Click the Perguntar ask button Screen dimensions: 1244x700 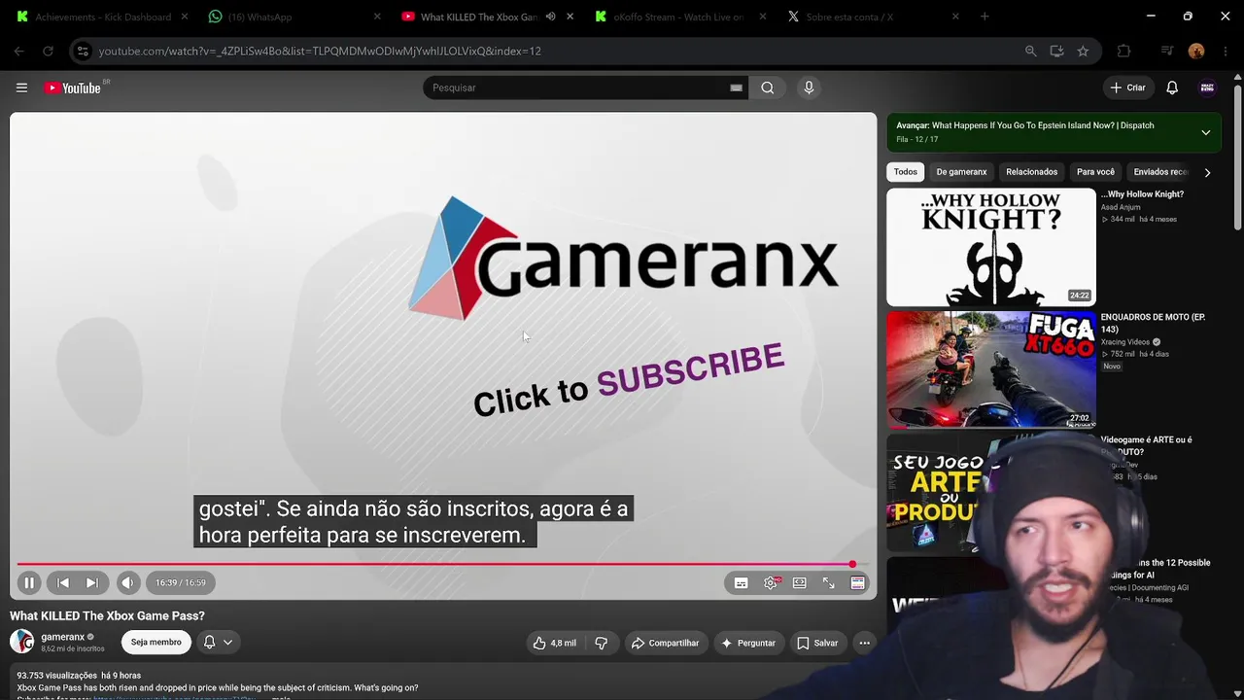pos(748,643)
